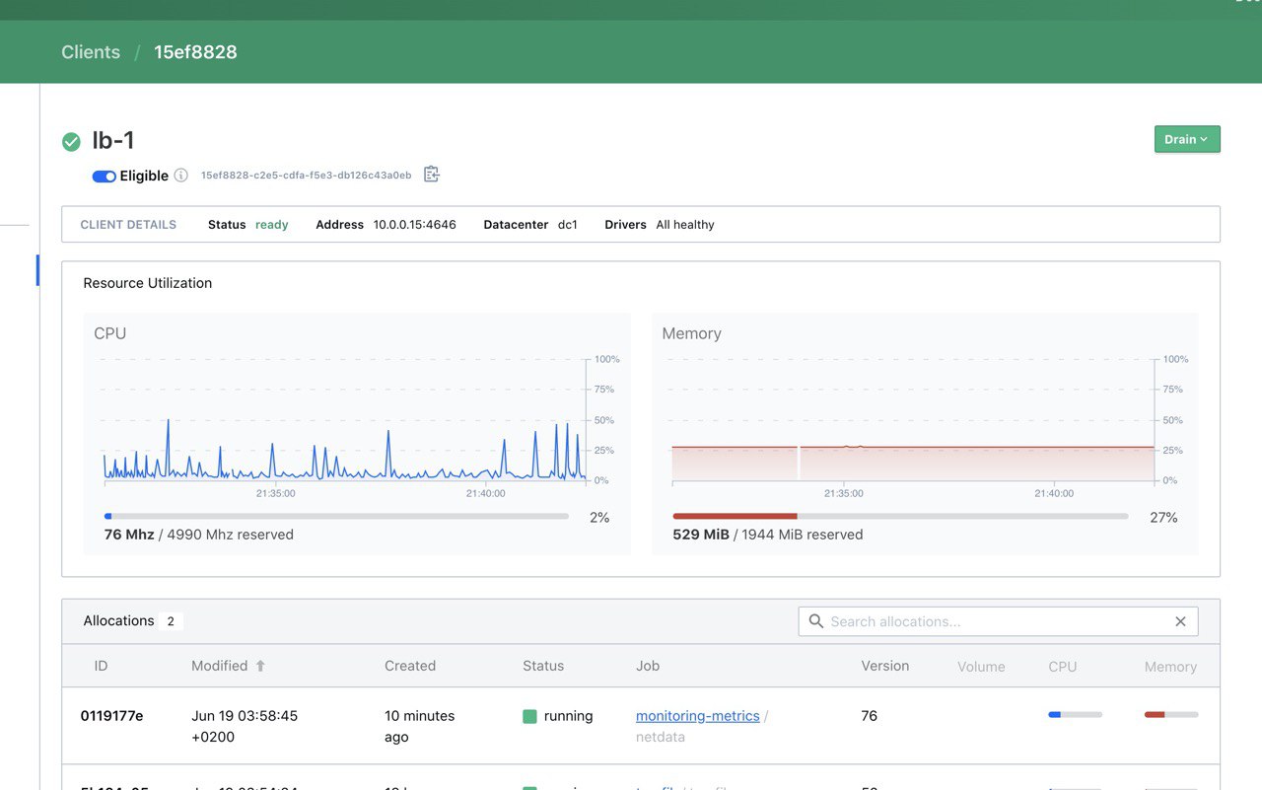This screenshot has height=790, width=1262.
Task: Open allocation 0119177e
Action: [111, 716]
